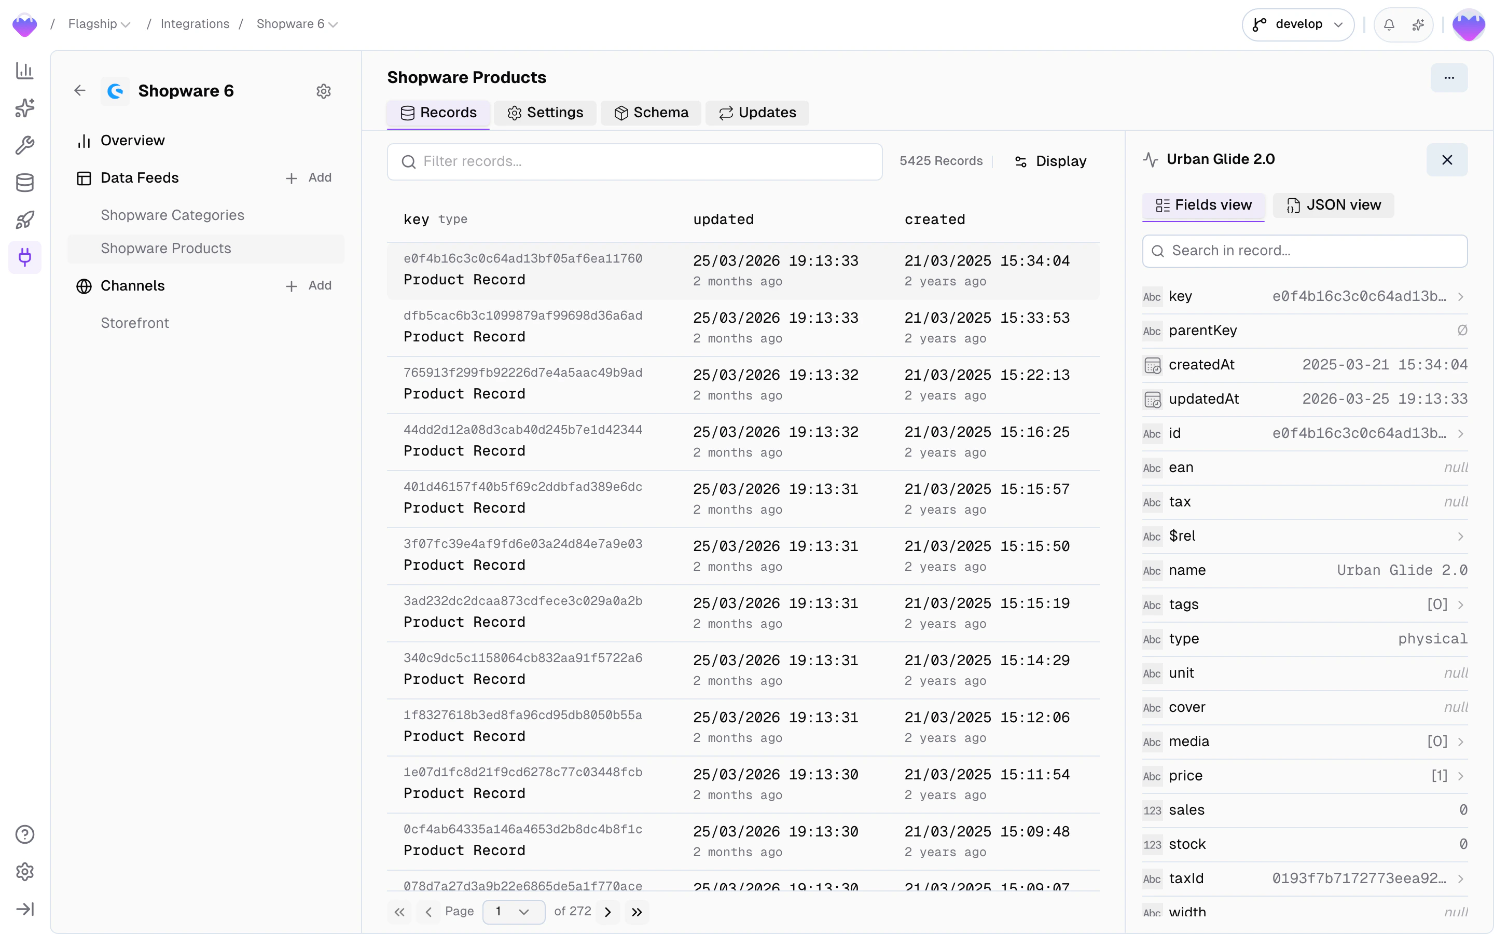Image resolution: width=1494 pixels, height=934 pixels.
Task: Open Shopware 6 integration settings gear
Action: (324, 91)
